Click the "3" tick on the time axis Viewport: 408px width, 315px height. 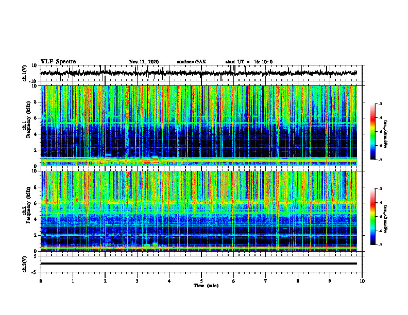pos(137,281)
